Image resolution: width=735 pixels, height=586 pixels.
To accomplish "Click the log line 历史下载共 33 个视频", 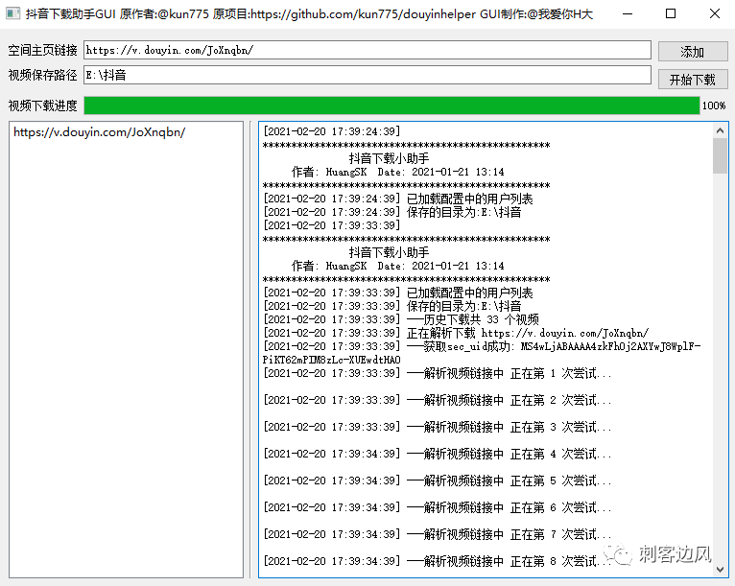I will (401, 319).
